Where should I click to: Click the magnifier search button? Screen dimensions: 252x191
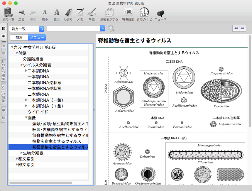click(111, 28)
